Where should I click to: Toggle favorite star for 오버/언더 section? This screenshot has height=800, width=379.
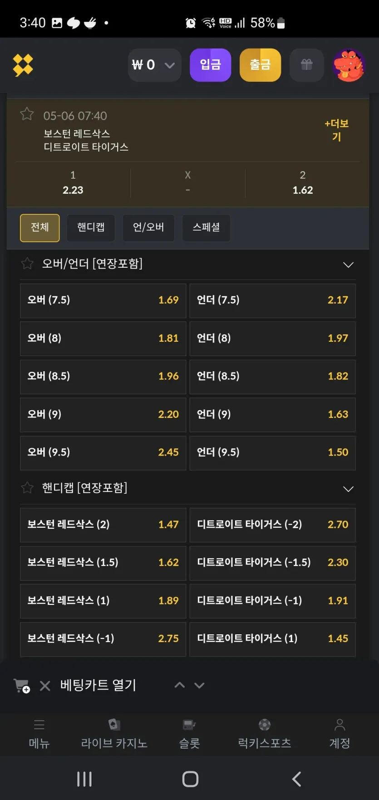coord(27,263)
